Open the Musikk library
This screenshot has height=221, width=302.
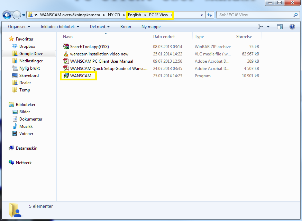22,126
